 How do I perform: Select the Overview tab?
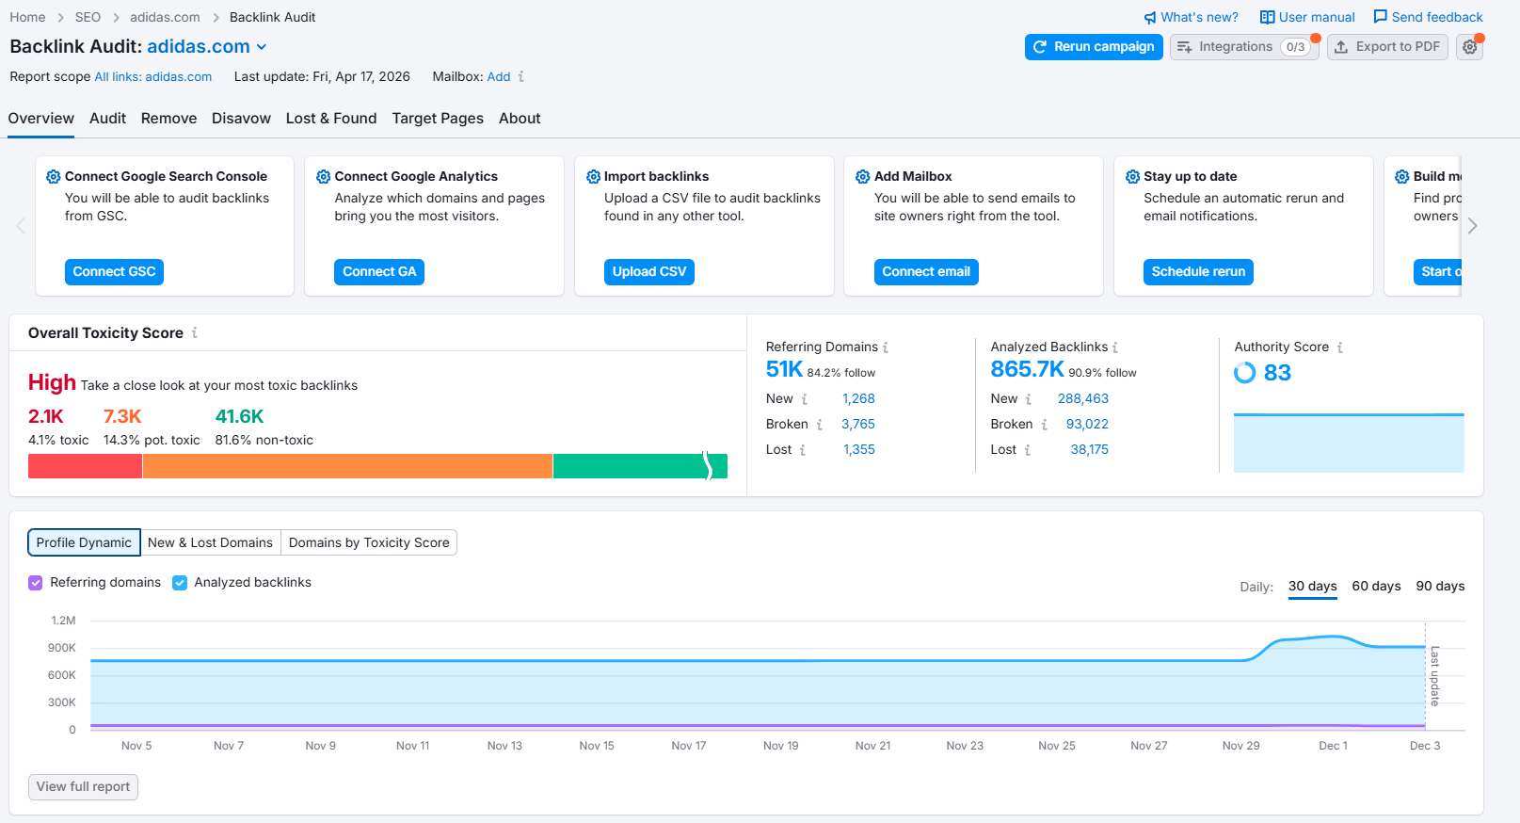click(41, 119)
